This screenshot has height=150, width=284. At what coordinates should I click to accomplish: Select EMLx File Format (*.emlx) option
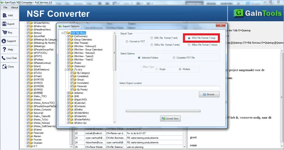(152, 45)
